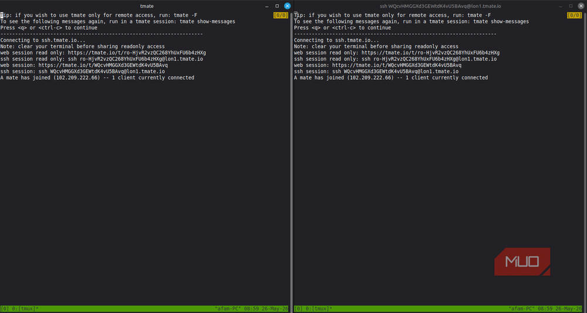This screenshot has width=587, height=313.
Task: Click 'tmate show-messages' line in the tmate window
Action: (x=118, y=22)
